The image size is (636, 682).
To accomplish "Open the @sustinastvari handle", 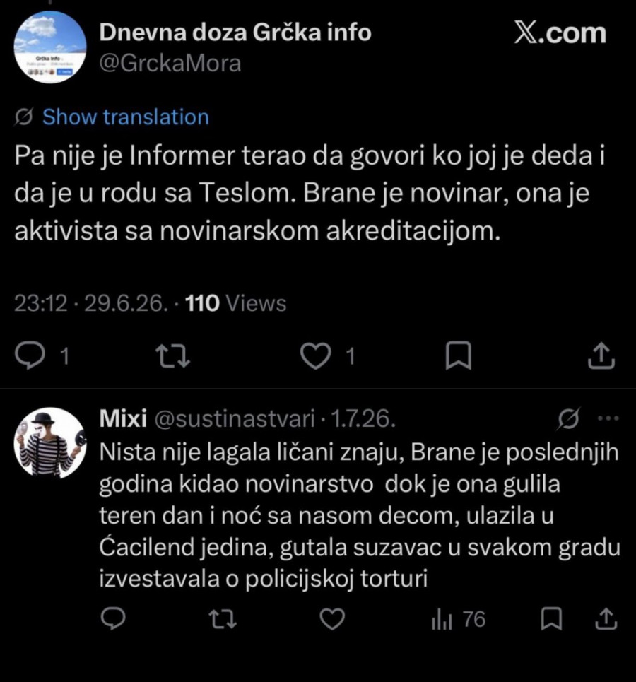I will [235, 419].
